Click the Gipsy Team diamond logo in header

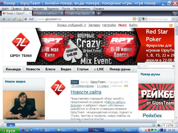(21, 42)
